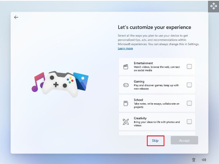Click the Entertainment clapperboard icon
This screenshot has height=164, width=219.
(x=126, y=67)
